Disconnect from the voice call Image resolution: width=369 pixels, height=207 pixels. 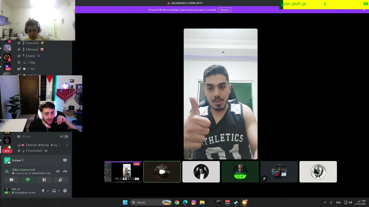click(x=65, y=171)
